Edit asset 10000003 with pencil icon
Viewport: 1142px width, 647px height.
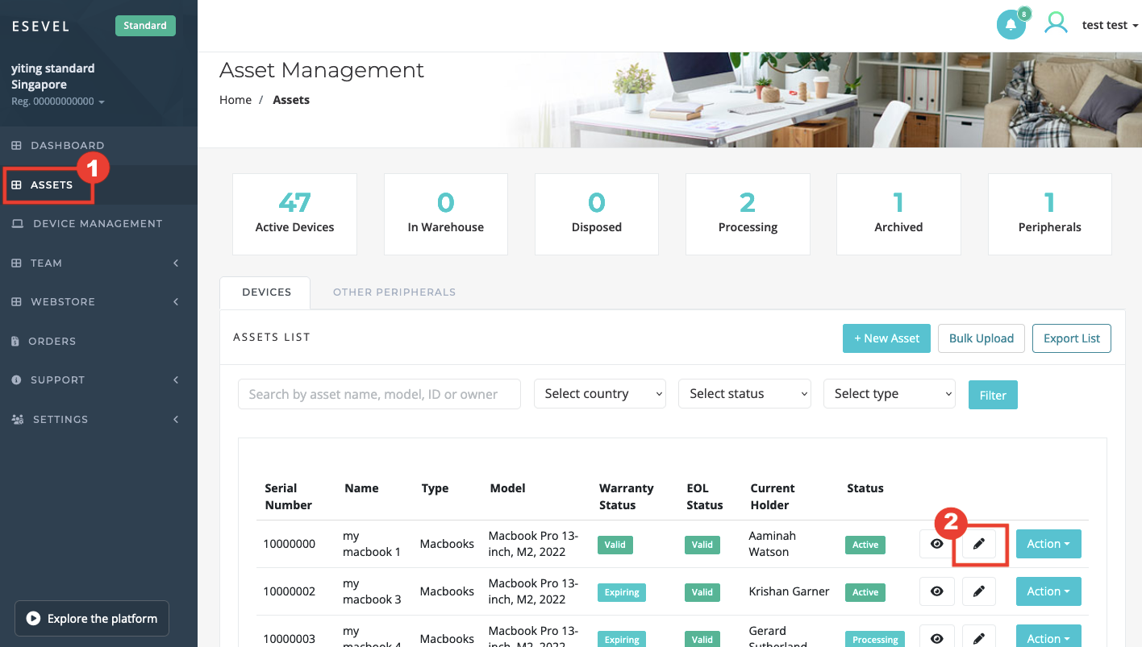pos(979,637)
